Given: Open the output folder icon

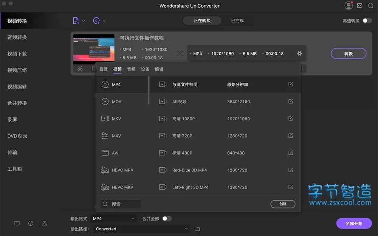Looking at the screenshot, I should coord(197,229).
